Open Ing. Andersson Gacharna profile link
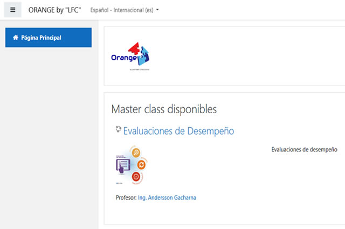This screenshot has height=229, width=345. tap(167, 198)
